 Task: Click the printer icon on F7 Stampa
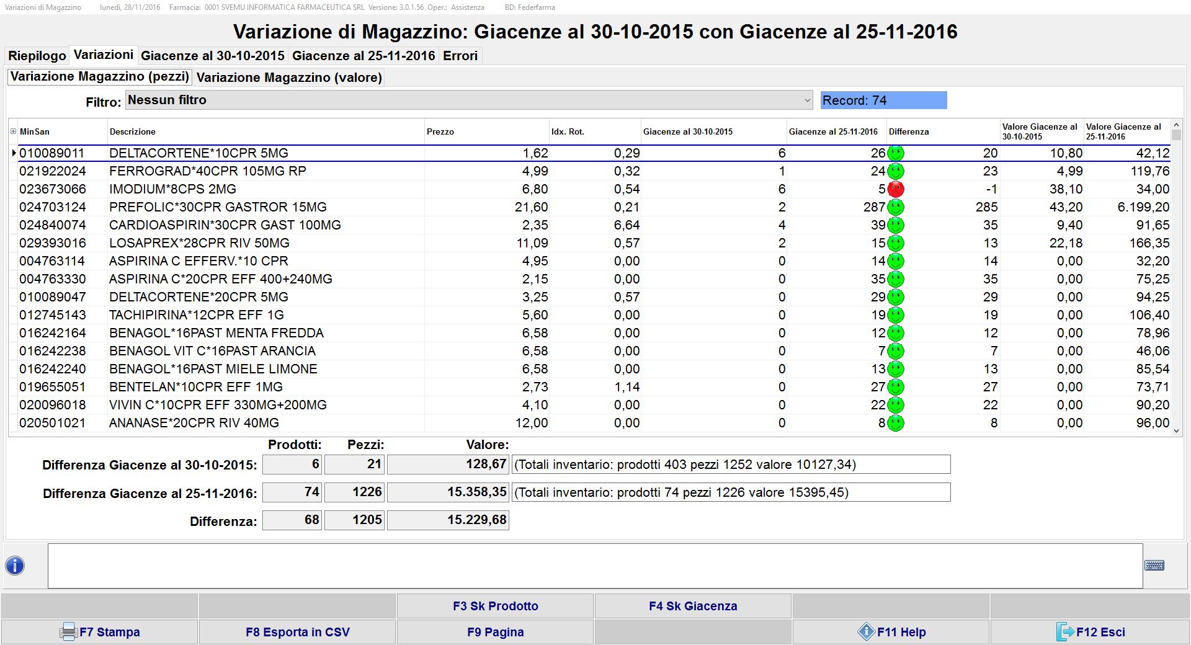click(x=68, y=632)
